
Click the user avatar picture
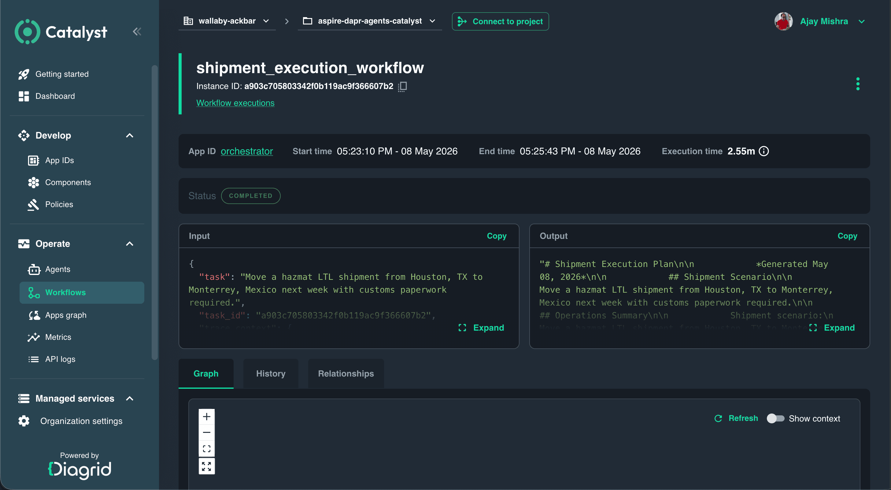pos(784,21)
